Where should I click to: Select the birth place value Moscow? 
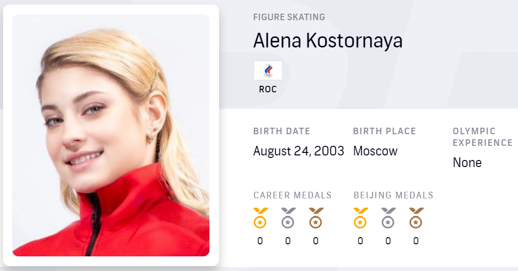375,151
